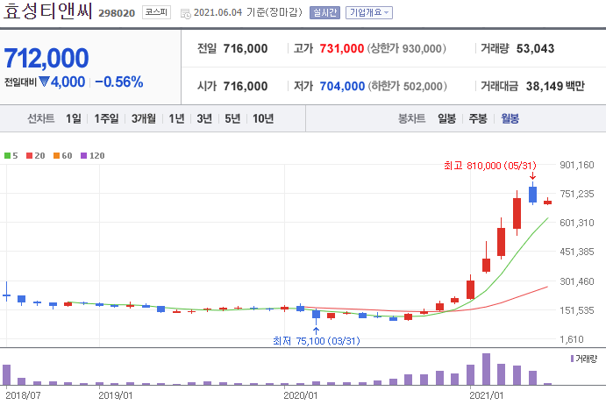The image size is (606, 405).
Task: Click the 고가 value 731,000
Action: 342,49
